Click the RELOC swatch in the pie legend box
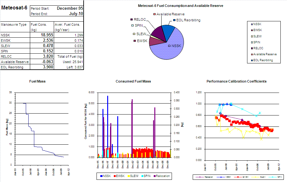This screenshot has width=287, height=182. (x=252, y=48)
